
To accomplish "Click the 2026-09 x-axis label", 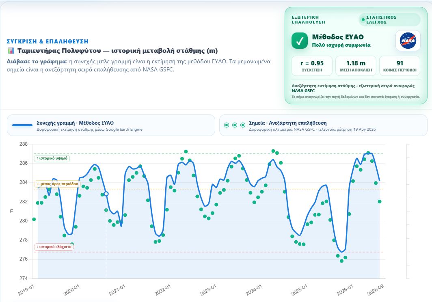I will tap(376, 290).
